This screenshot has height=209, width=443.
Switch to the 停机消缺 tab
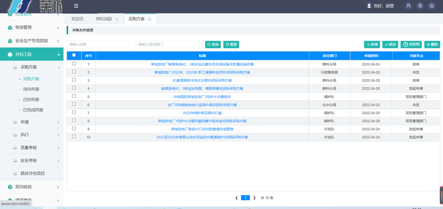coord(104,19)
